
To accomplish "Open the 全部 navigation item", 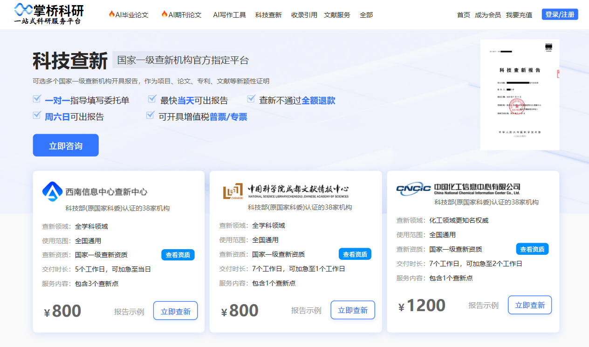I will (x=366, y=15).
